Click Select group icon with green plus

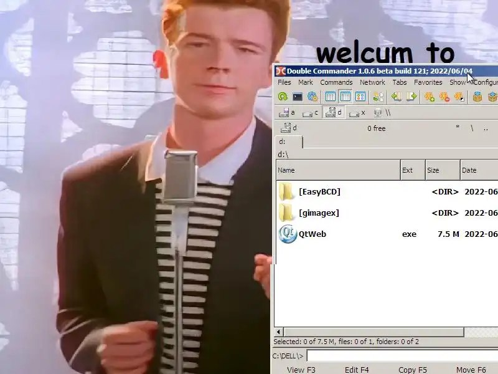pyautogui.click(x=430, y=97)
